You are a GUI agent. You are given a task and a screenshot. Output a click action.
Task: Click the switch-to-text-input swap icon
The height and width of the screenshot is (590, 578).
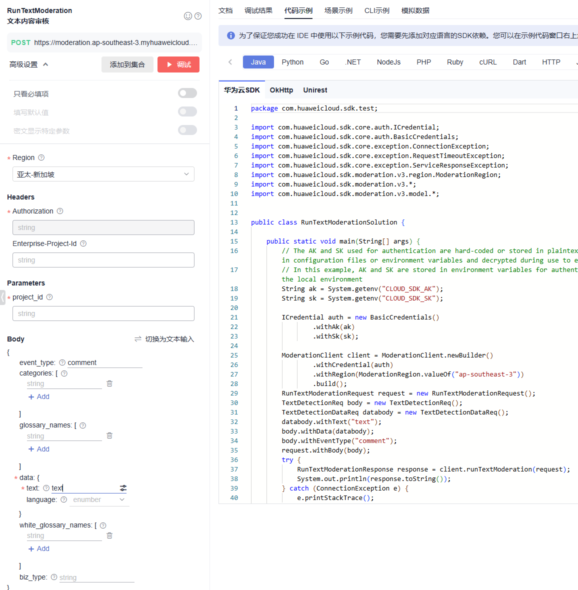[x=138, y=339]
